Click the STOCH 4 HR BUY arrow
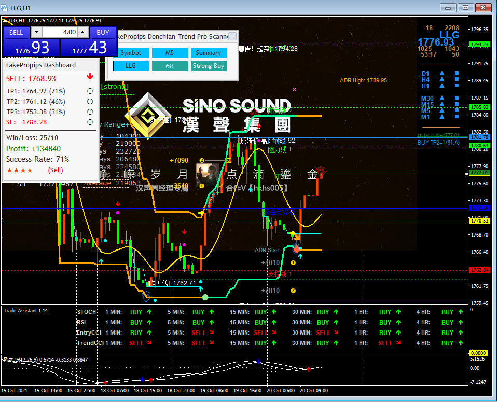This screenshot has width=497, height=402. pyautogui.click(x=461, y=312)
